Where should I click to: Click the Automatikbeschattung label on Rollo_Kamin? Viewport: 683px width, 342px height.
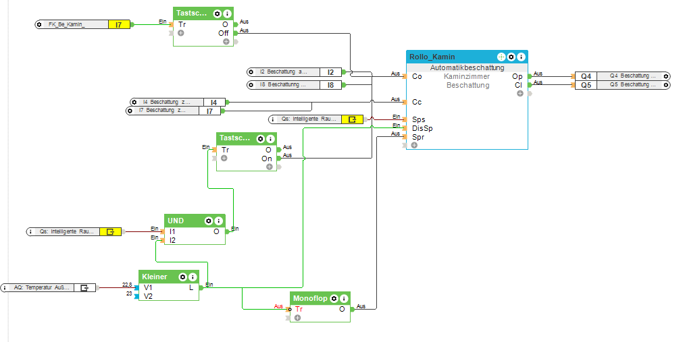click(467, 68)
